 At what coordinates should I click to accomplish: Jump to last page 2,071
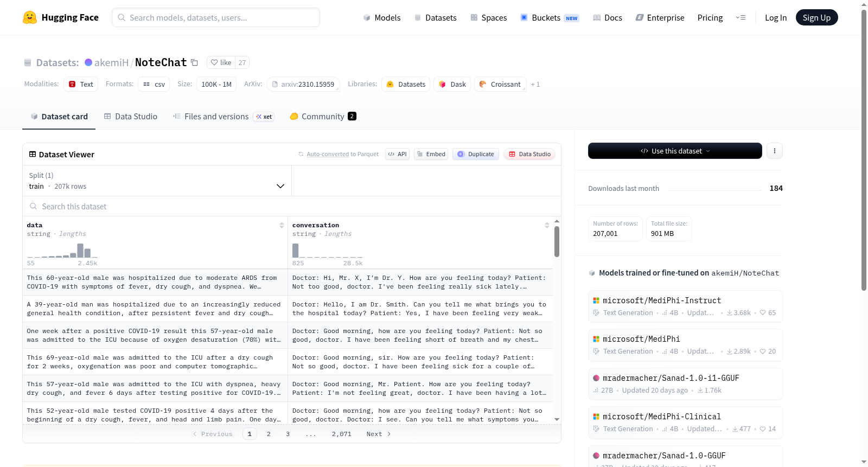342,434
